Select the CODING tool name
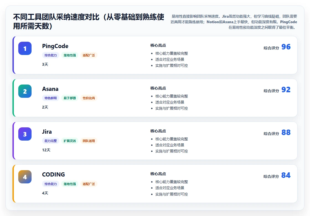This screenshot has width=310, height=216. coord(53,175)
